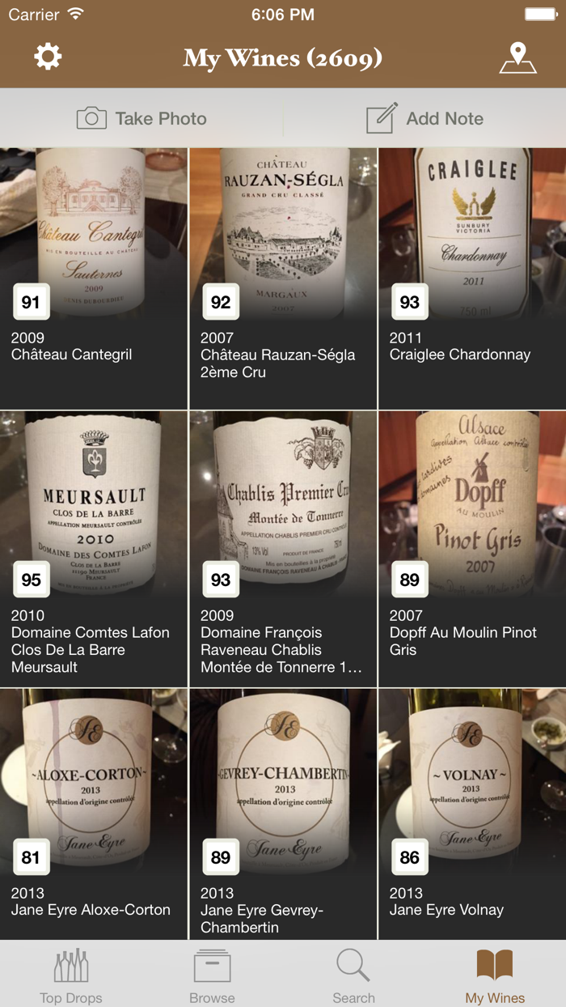Switch to the Top Drops tab
566x1007 pixels.
point(70,975)
